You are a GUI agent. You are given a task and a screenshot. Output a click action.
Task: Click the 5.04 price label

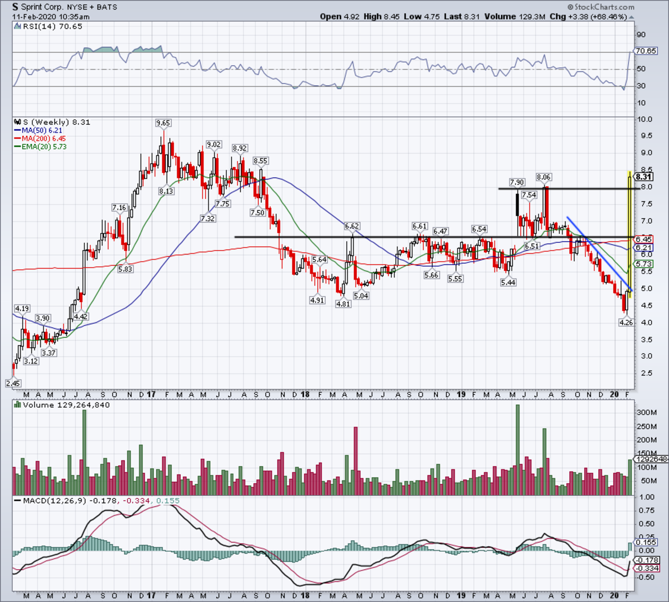pyautogui.click(x=361, y=296)
